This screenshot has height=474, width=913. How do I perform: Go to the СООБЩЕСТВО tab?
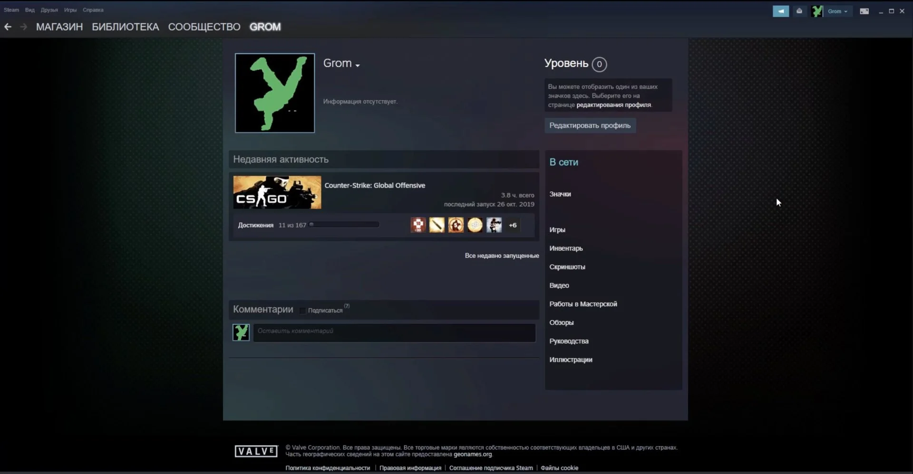tap(204, 27)
